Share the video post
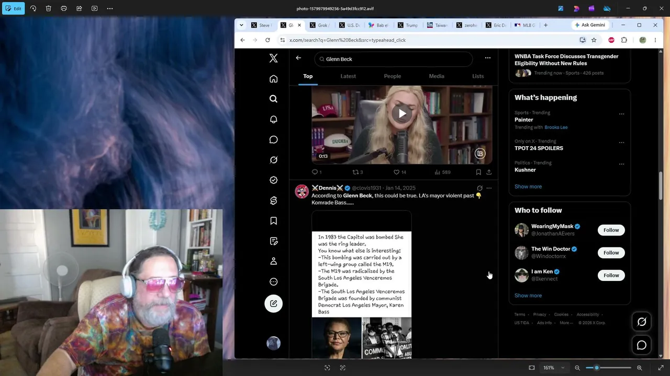This screenshot has width=670, height=376. pyautogui.click(x=489, y=172)
